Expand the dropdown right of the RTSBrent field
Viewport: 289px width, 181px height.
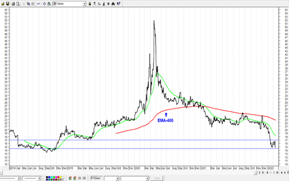point(117,178)
